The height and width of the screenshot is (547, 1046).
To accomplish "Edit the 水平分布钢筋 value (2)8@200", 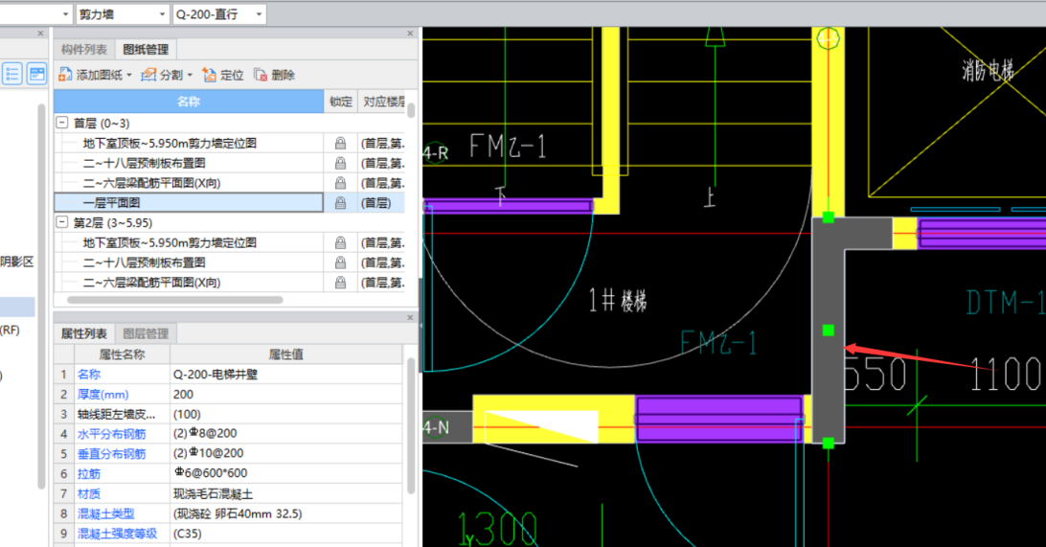I will (286, 434).
